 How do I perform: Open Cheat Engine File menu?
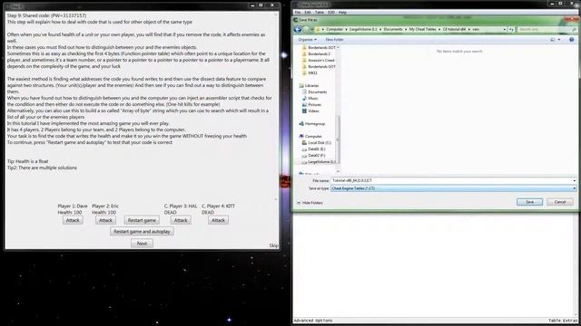(298, 13)
